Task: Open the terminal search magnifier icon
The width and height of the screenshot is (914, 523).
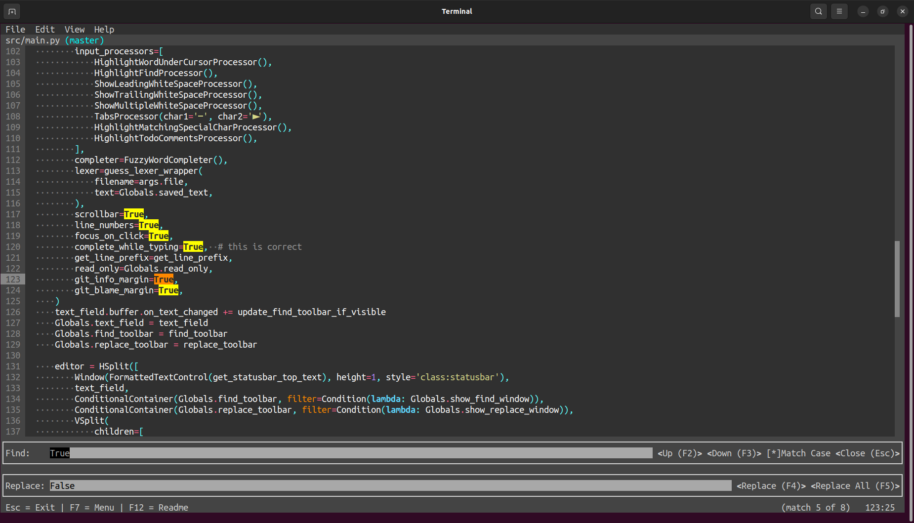Action: [818, 11]
